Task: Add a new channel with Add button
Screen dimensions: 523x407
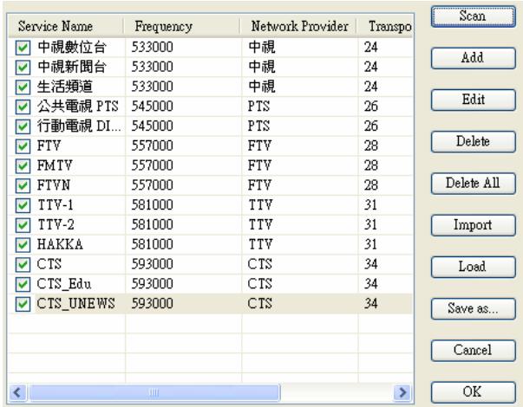Action: click(x=473, y=58)
